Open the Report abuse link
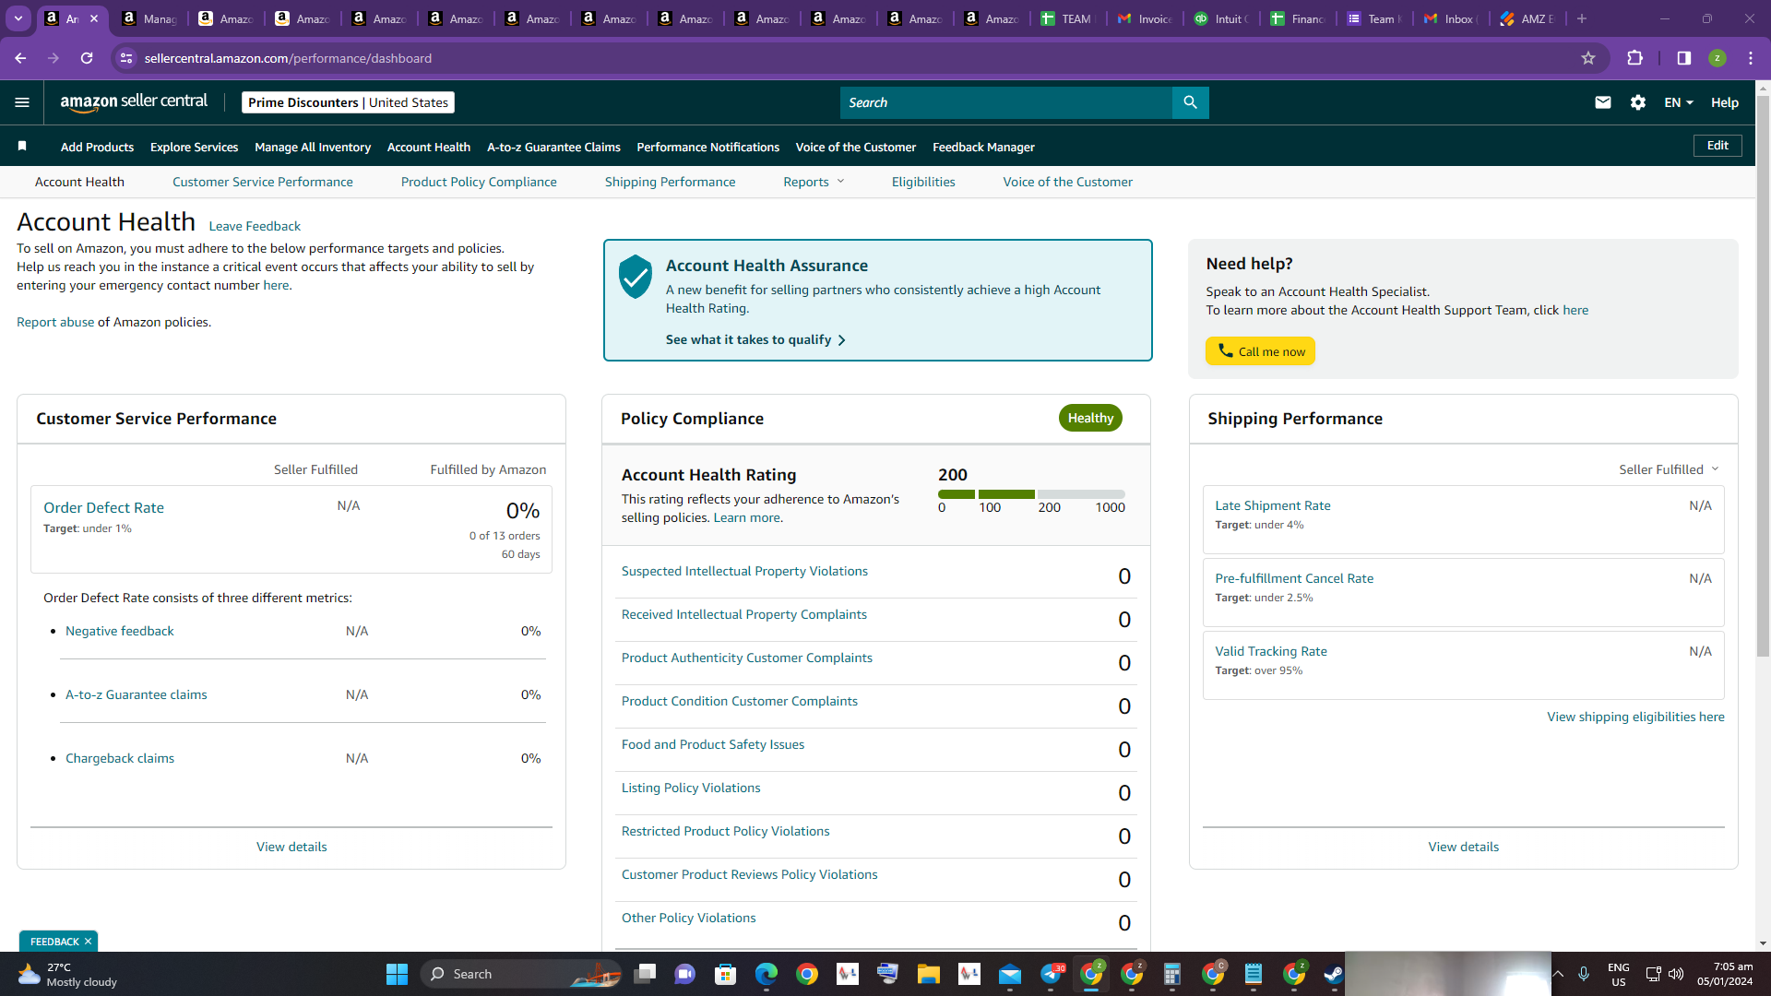 (x=55, y=322)
